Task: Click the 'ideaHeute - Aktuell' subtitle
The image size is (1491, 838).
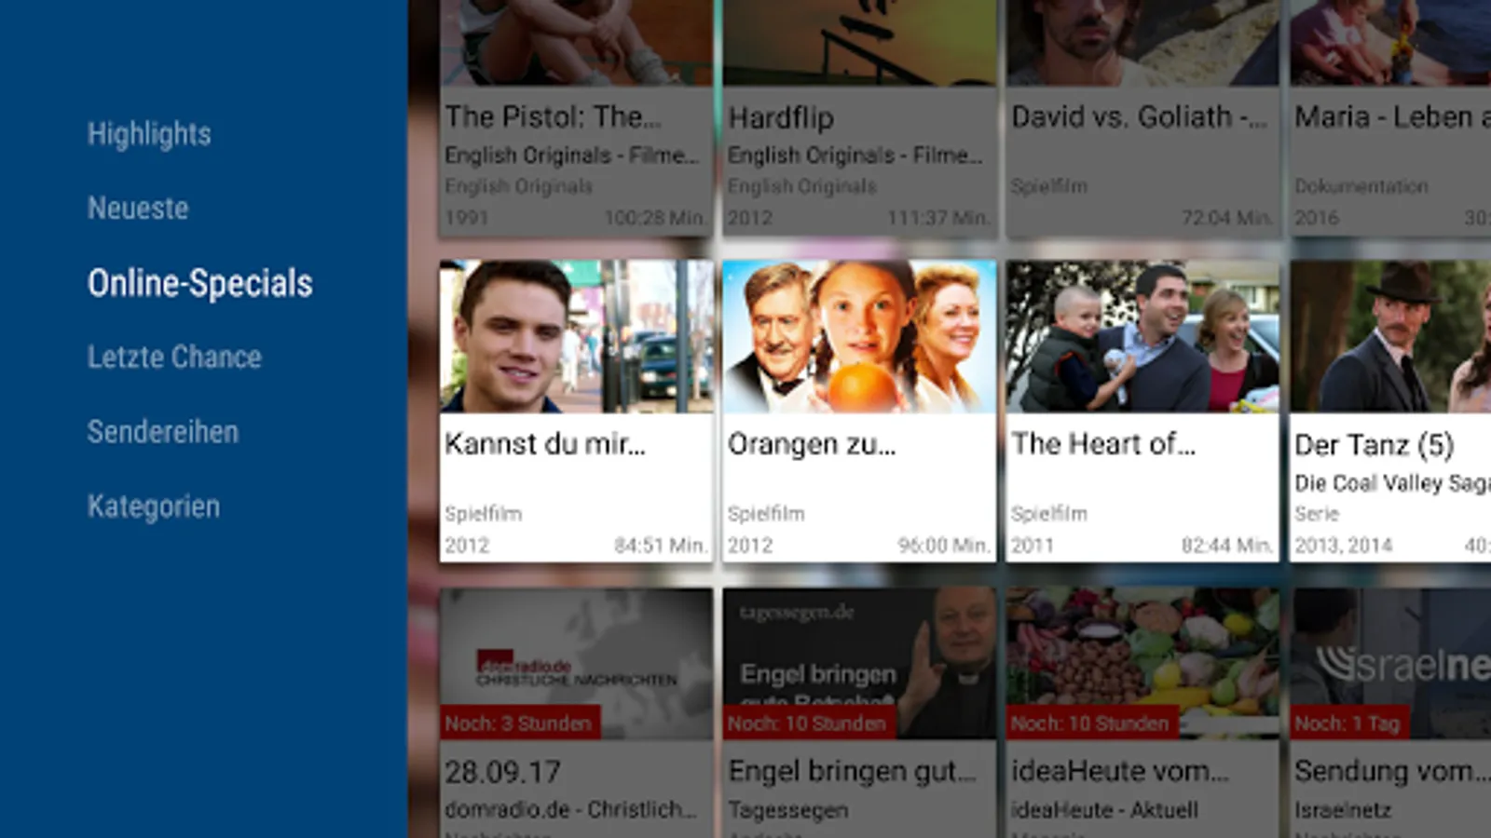Action: 1104,809
